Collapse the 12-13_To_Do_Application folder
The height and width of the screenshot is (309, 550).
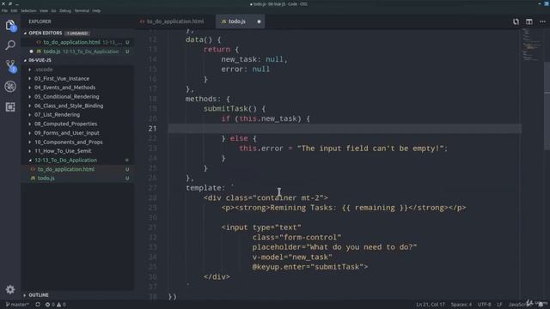65,161
